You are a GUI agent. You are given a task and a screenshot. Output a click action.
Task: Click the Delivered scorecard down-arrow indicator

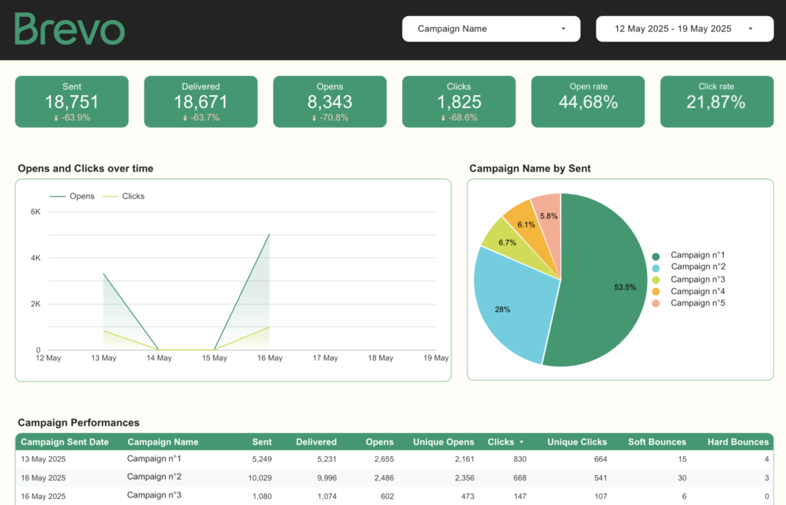point(185,118)
